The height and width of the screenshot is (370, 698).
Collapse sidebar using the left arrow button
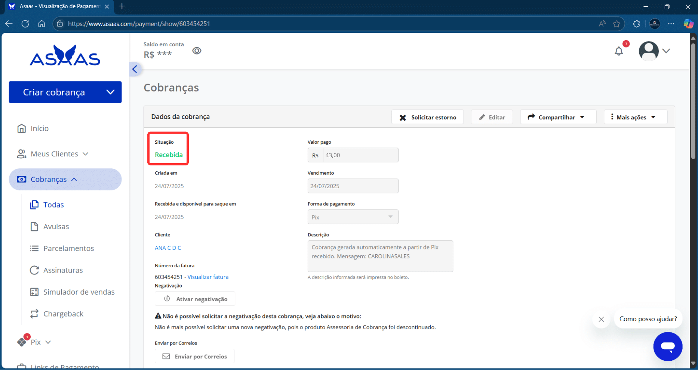point(135,69)
